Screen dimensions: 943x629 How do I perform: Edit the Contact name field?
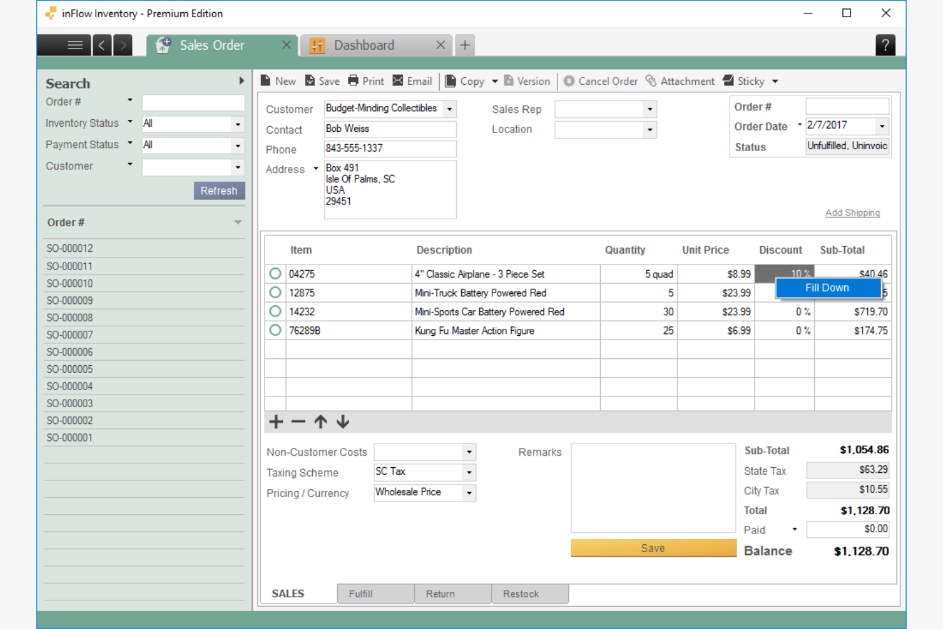coord(390,129)
